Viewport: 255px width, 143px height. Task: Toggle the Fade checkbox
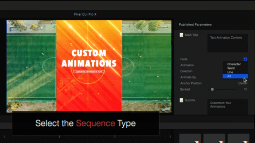[245, 59]
